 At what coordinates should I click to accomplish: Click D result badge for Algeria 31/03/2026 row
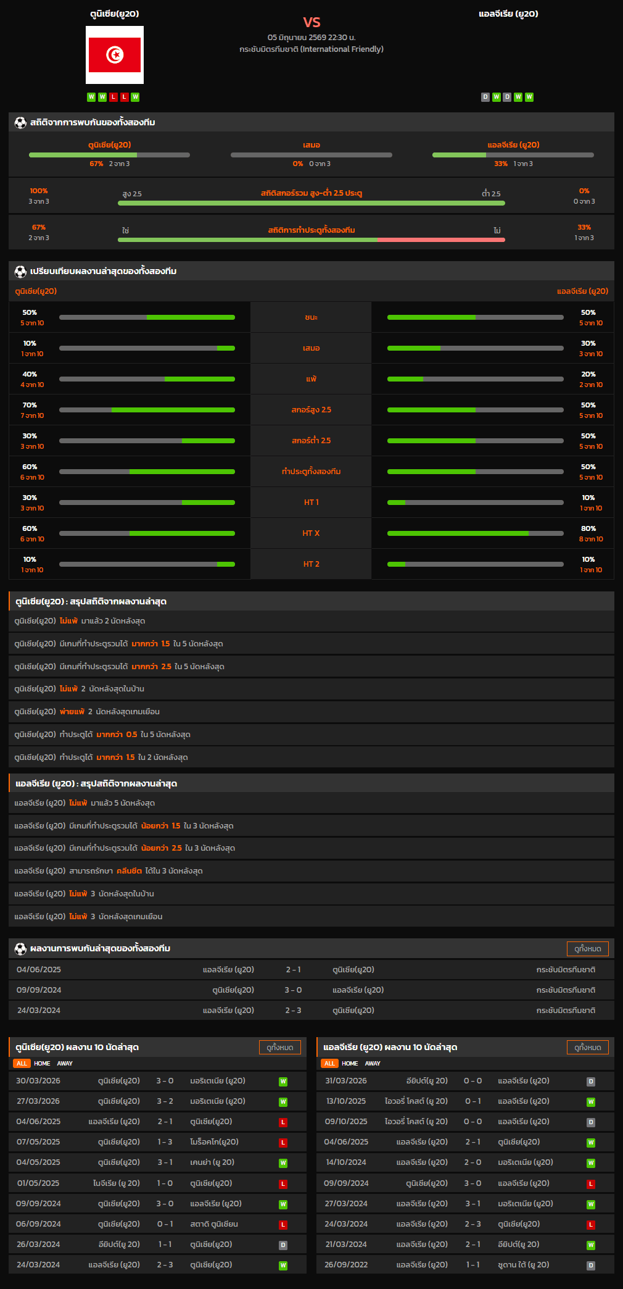pyautogui.click(x=591, y=1081)
